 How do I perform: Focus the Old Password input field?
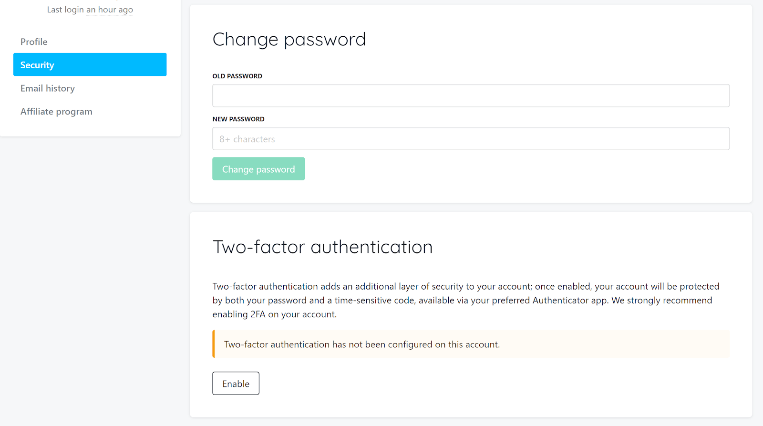(471, 96)
